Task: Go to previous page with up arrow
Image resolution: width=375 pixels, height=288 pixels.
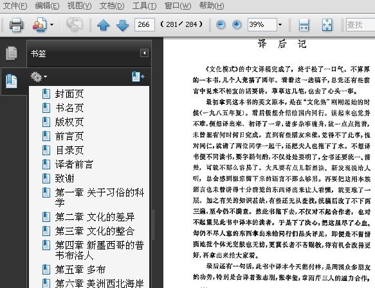Action: click(103, 25)
